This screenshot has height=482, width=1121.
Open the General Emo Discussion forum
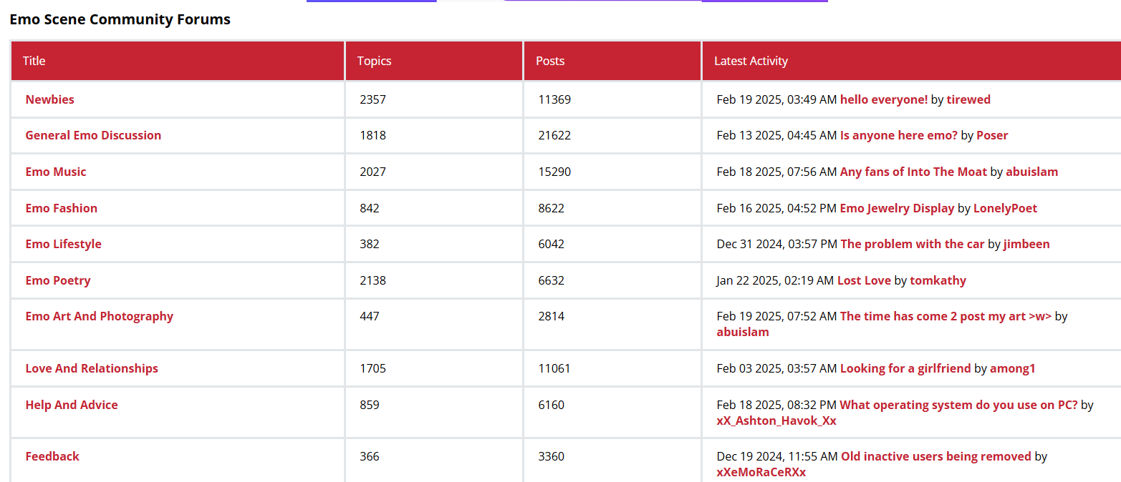pyautogui.click(x=93, y=135)
